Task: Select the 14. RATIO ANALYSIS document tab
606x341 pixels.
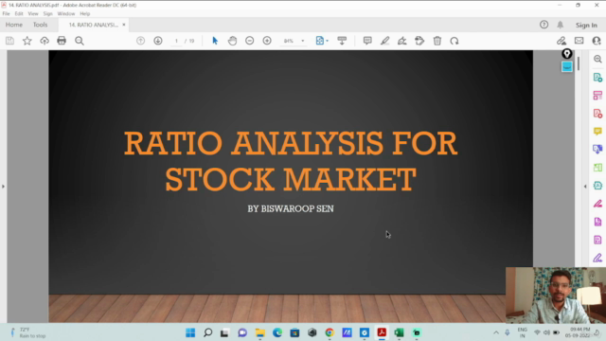Action: click(93, 25)
